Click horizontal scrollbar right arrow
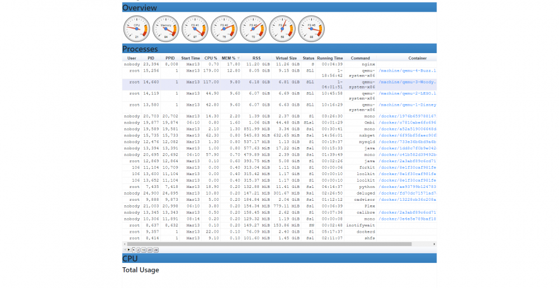This screenshot has width=559, height=288. (x=434, y=244)
